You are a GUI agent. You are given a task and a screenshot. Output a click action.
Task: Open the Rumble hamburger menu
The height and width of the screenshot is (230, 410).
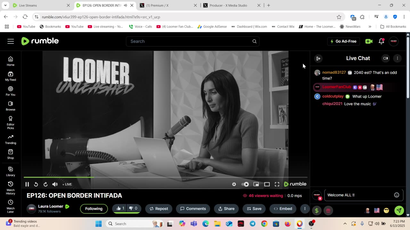pyautogui.click(x=11, y=41)
